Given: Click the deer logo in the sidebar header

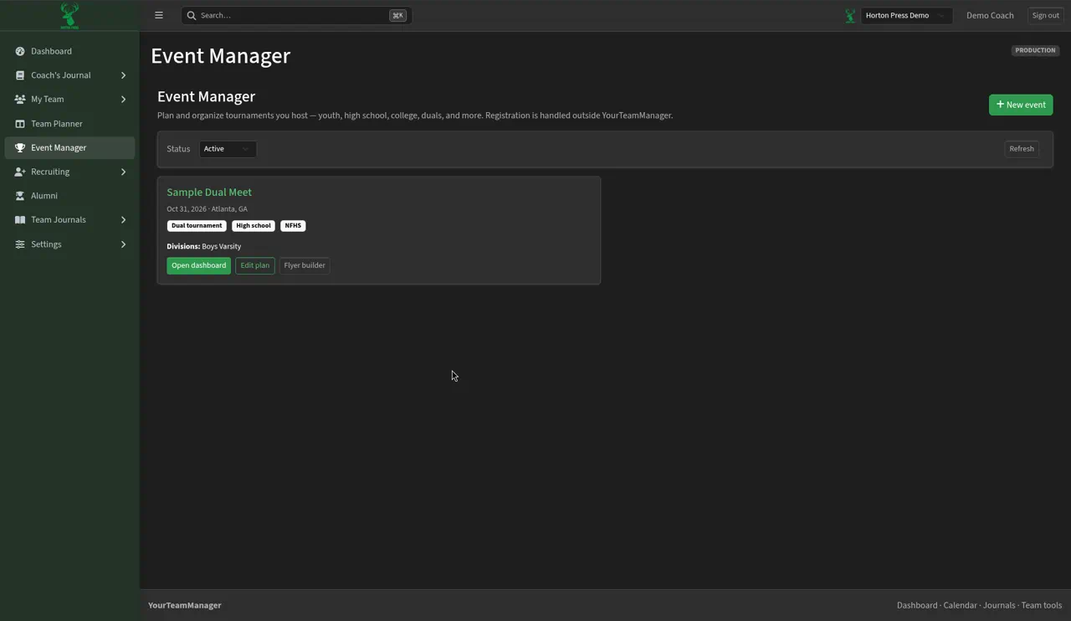Looking at the screenshot, I should click(69, 15).
